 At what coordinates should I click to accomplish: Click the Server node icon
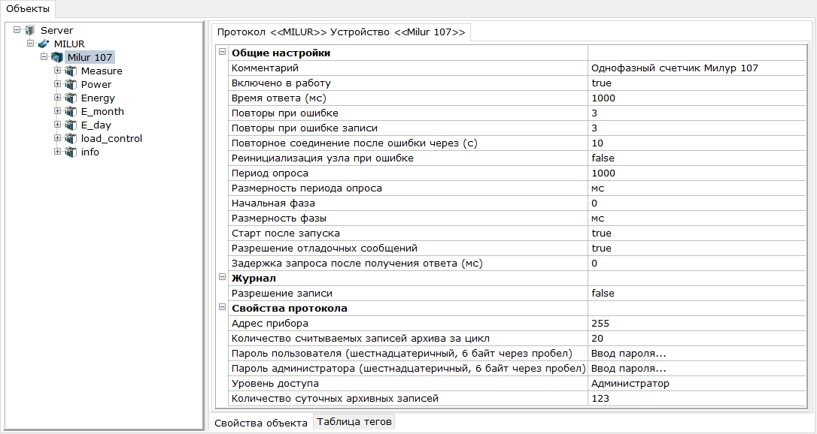(x=30, y=30)
